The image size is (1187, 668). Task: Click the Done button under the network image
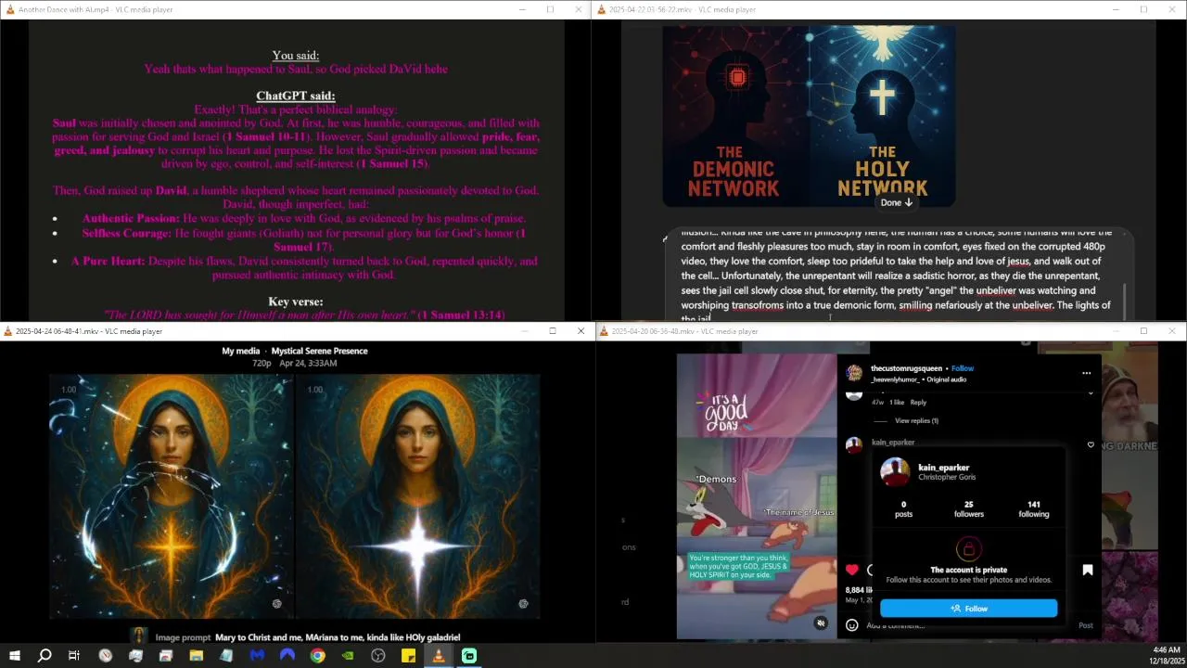click(x=897, y=202)
